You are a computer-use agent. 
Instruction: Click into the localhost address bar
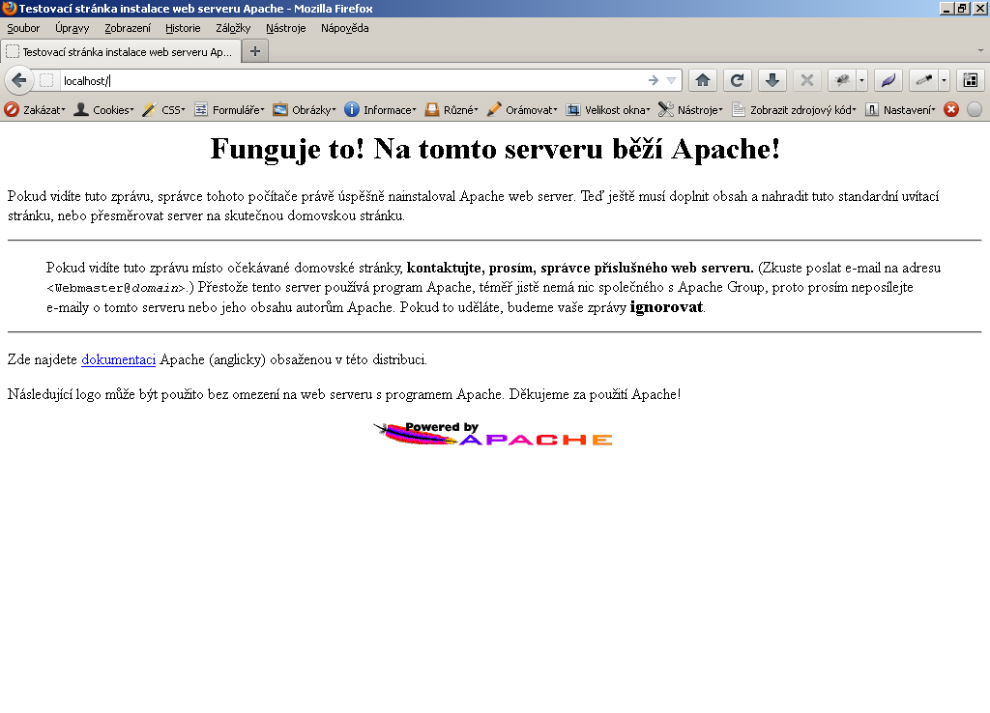click(348, 80)
